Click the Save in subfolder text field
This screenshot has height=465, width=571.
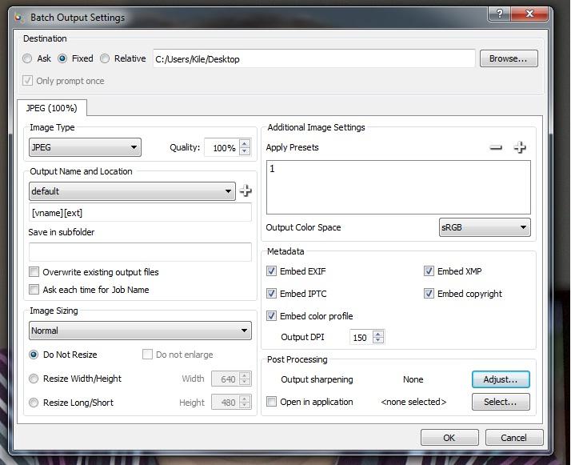tap(140, 252)
